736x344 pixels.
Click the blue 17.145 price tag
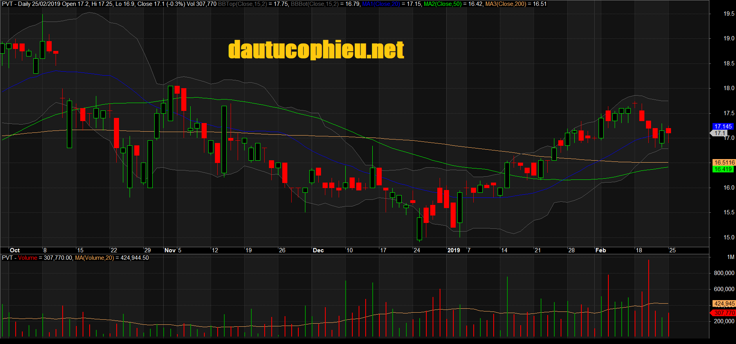[723, 127]
